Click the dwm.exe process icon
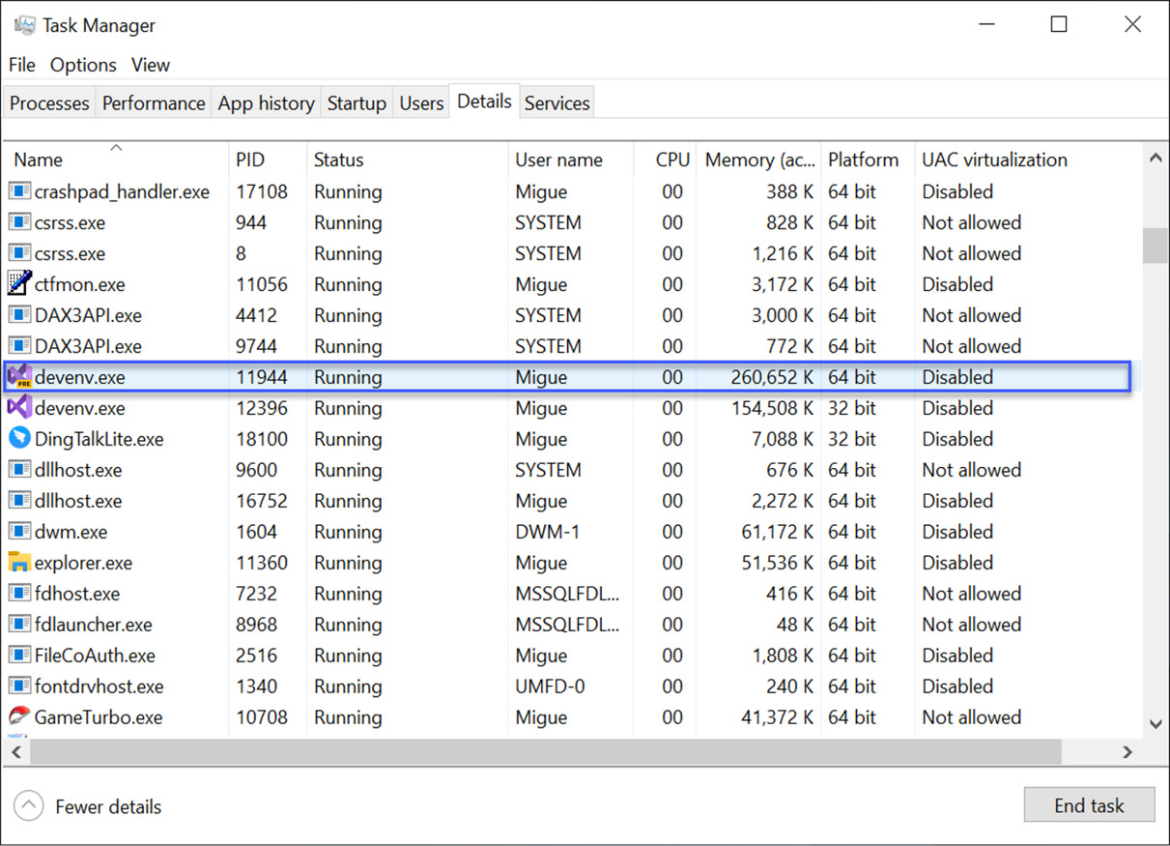This screenshot has width=1170, height=846. pyautogui.click(x=18, y=532)
